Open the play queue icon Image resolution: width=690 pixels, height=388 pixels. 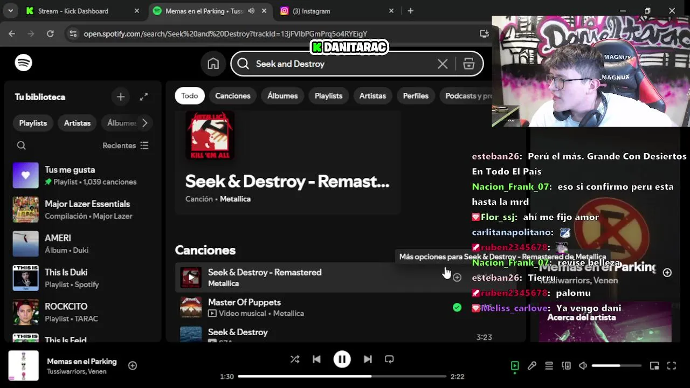tap(549, 366)
